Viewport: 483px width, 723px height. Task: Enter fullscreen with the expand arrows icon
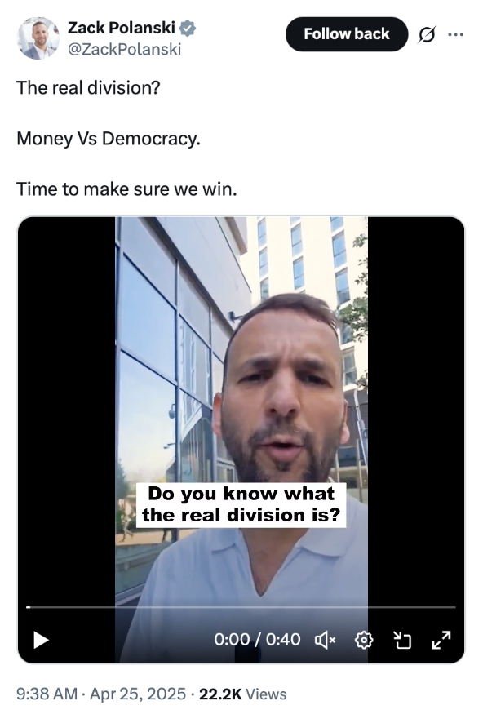441,640
